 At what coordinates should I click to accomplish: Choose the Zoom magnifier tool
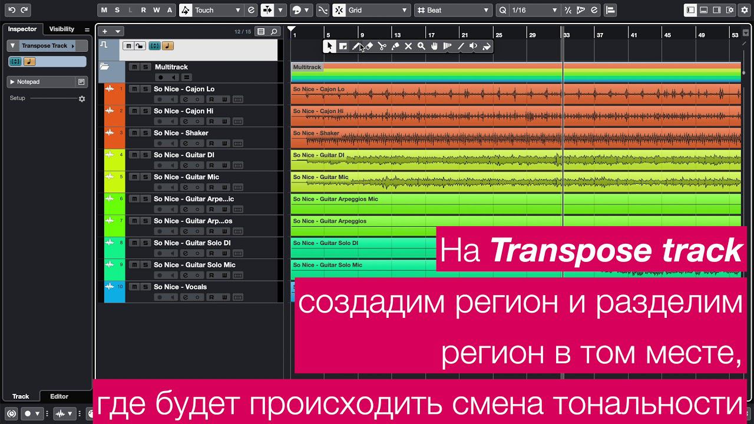(x=421, y=47)
